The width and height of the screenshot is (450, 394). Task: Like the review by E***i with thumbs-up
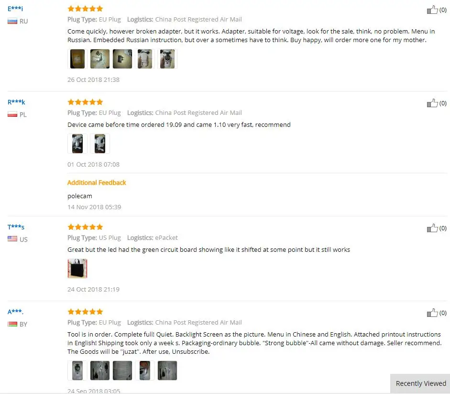432,10
